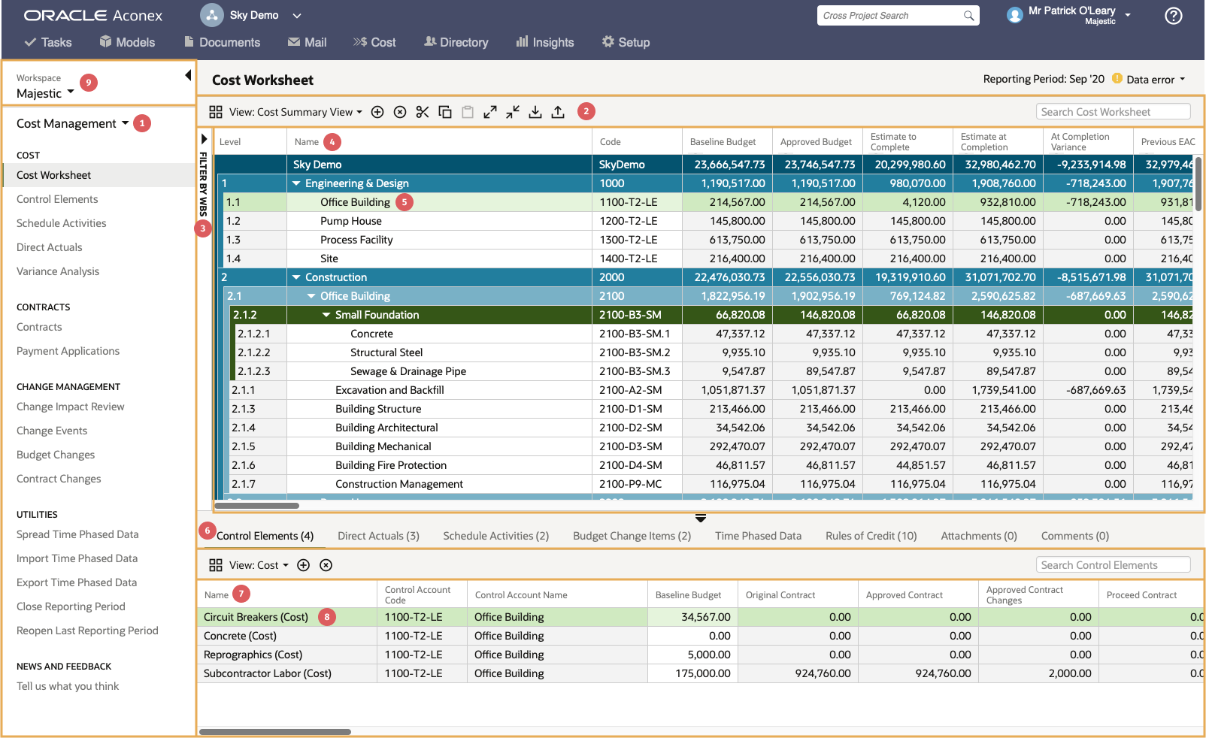Open the Models menu
Viewport: 1206px width, 738px height.
(127, 42)
